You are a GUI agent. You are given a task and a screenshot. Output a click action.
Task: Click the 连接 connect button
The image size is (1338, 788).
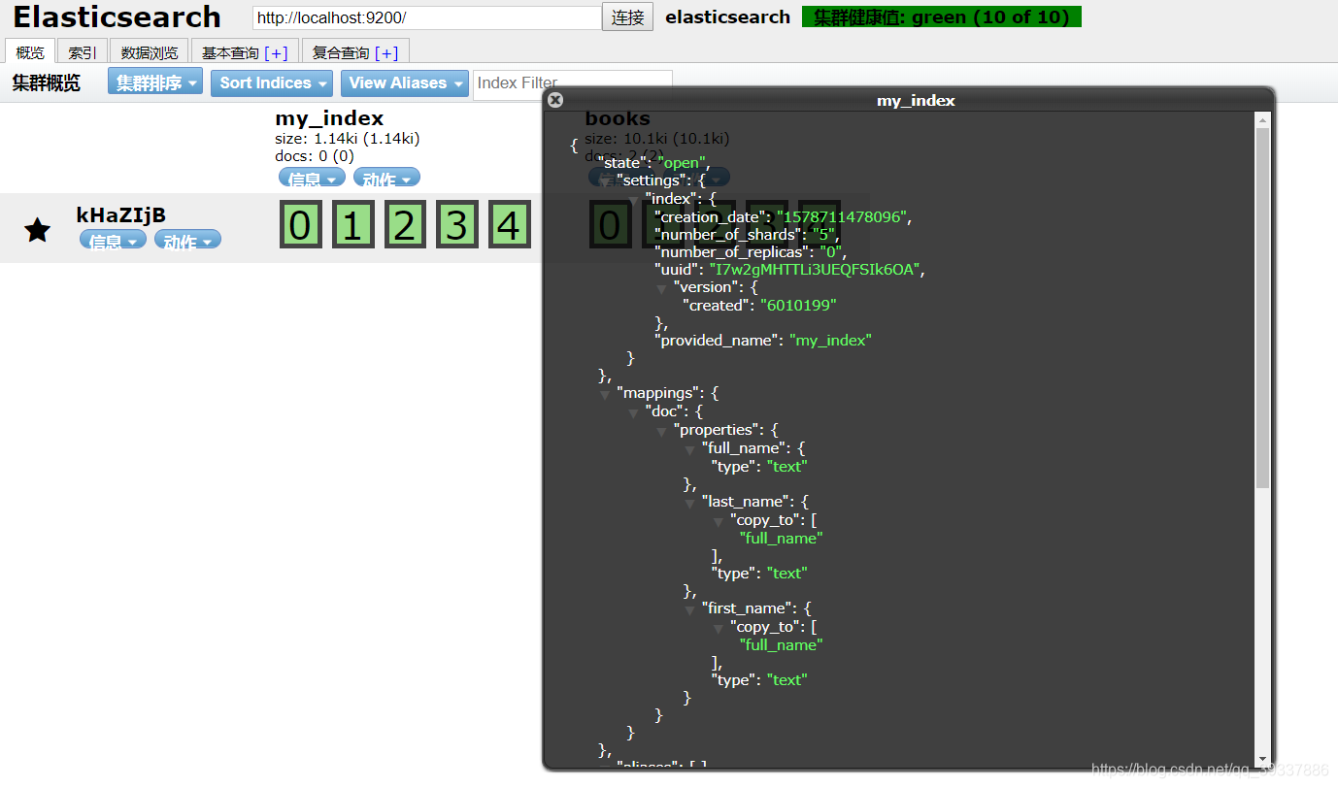point(627,17)
